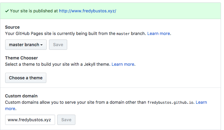Click the Choose a theme button
Screen dimensions: 224x130
[26, 78]
